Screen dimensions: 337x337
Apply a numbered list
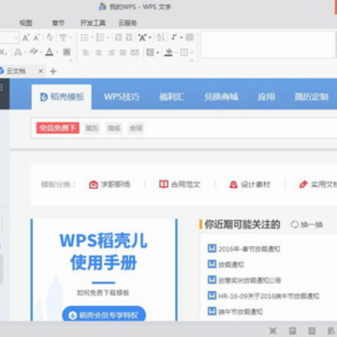click(100, 37)
